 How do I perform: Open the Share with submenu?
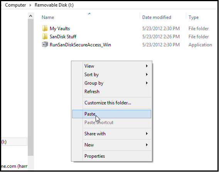111,134
